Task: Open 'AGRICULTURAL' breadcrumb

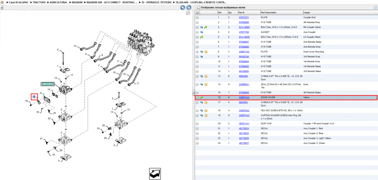Action: (59, 2)
